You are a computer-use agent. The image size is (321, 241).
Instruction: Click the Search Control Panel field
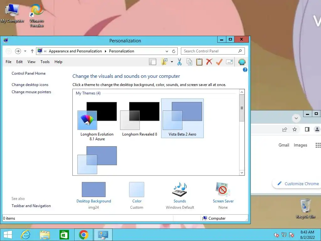tap(213, 51)
